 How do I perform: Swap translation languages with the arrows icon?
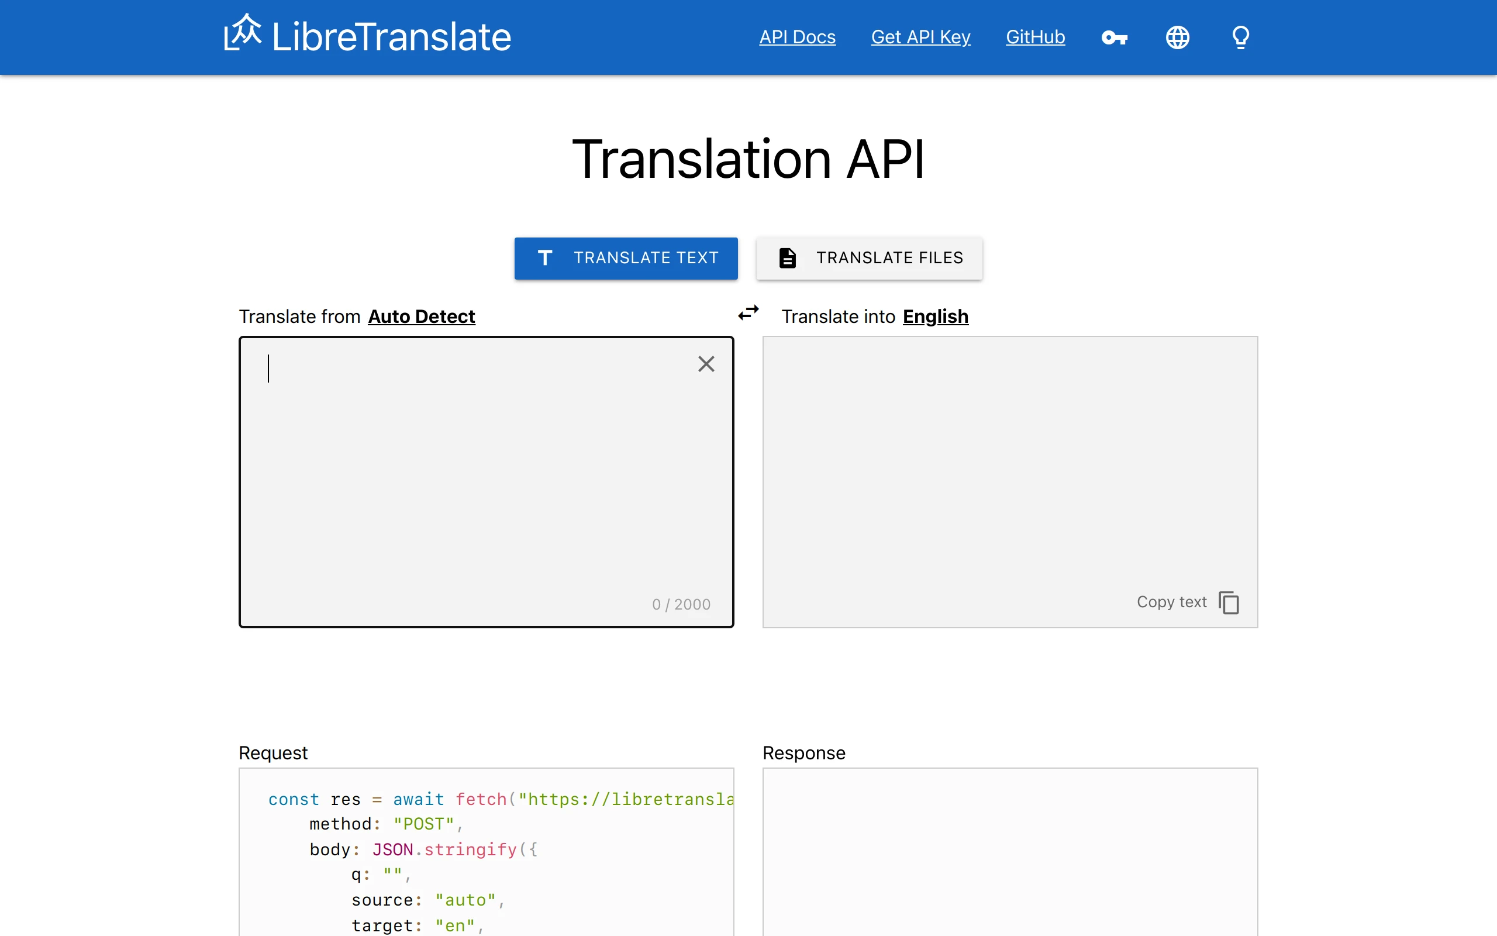[x=747, y=313]
